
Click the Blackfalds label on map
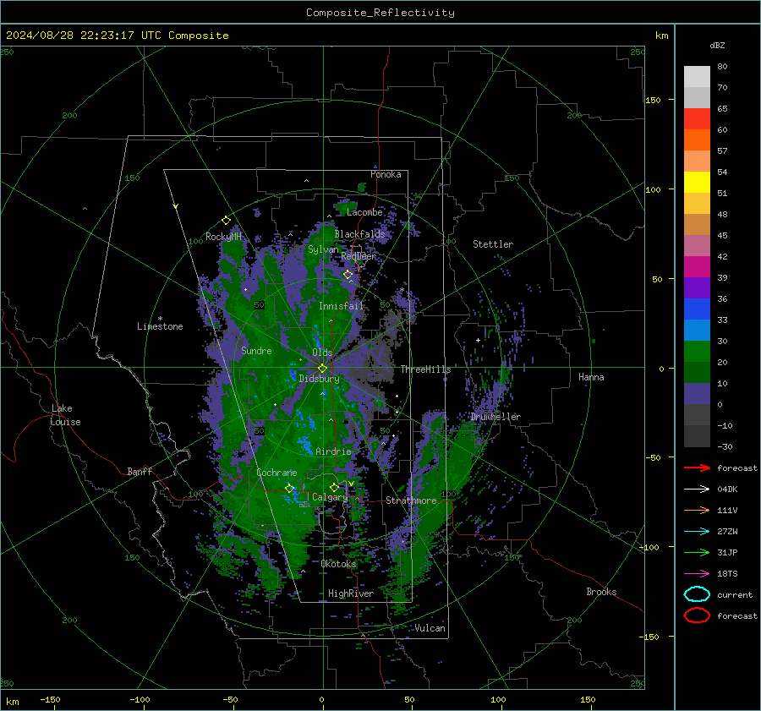(359, 234)
